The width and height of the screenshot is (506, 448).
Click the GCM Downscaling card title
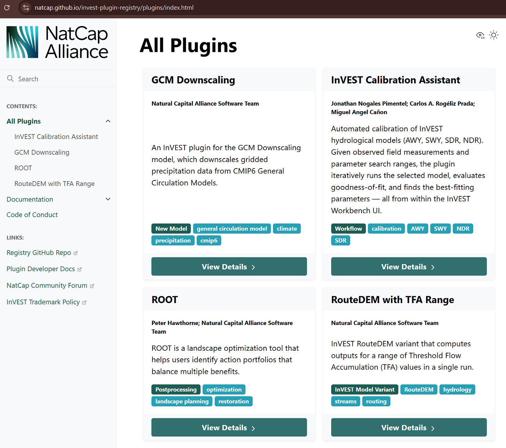(x=193, y=80)
